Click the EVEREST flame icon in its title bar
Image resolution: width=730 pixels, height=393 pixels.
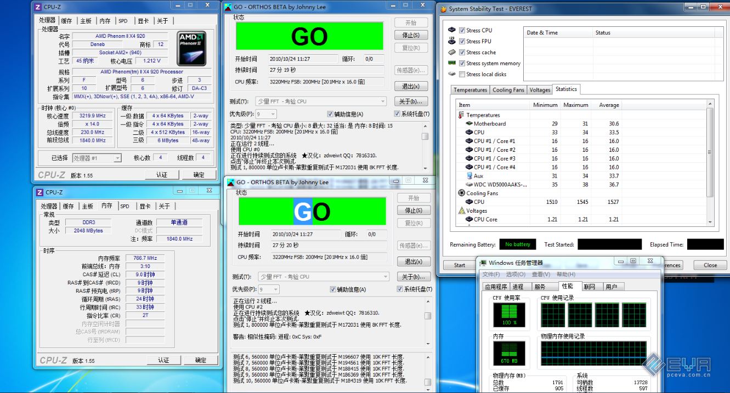444,9
